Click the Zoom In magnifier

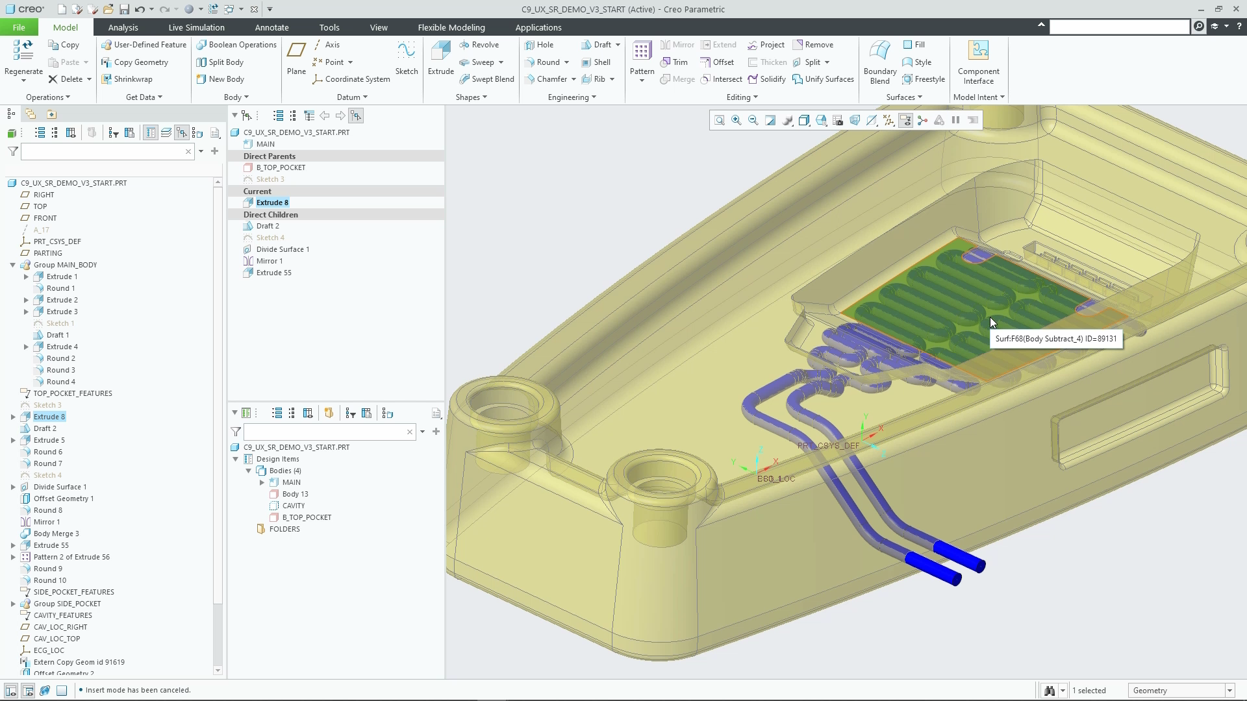tap(737, 120)
